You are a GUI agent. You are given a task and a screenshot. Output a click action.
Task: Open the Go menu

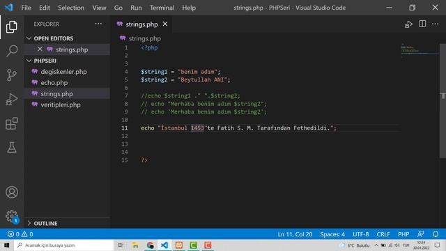click(118, 8)
